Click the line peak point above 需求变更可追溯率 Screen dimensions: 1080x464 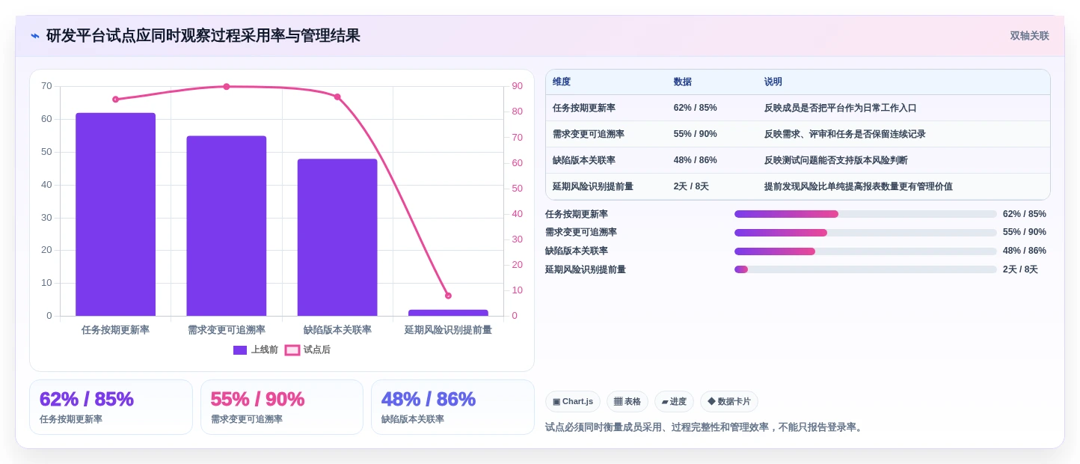pos(227,87)
